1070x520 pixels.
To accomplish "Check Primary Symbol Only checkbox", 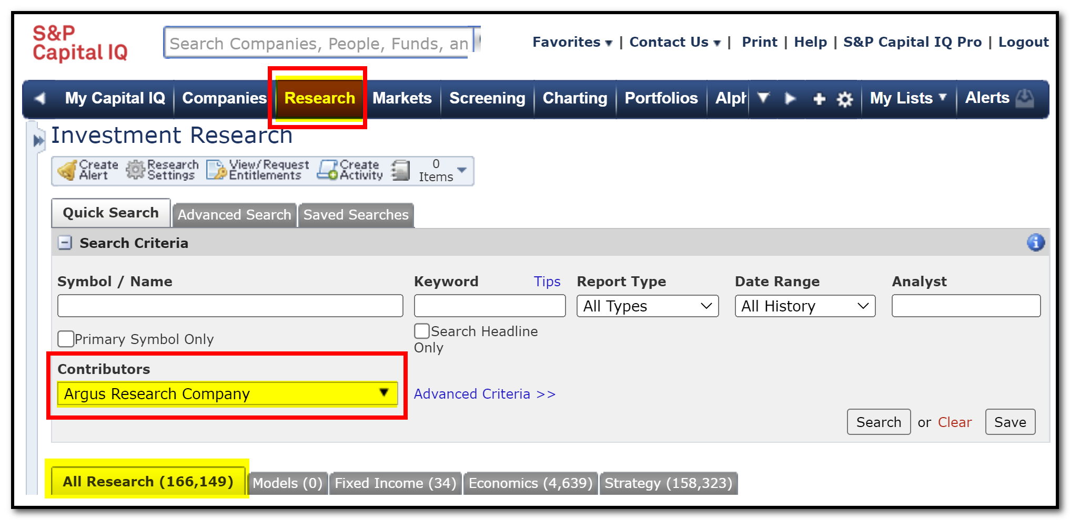I will 66,339.
